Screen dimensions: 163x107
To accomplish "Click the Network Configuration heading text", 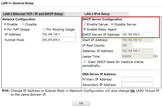I will (19, 19).
